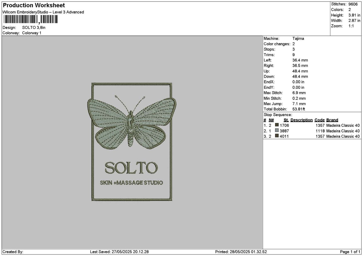363x256 pixels.
Task: Click the Width value '2.87 in'
Action: click(x=354, y=21)
